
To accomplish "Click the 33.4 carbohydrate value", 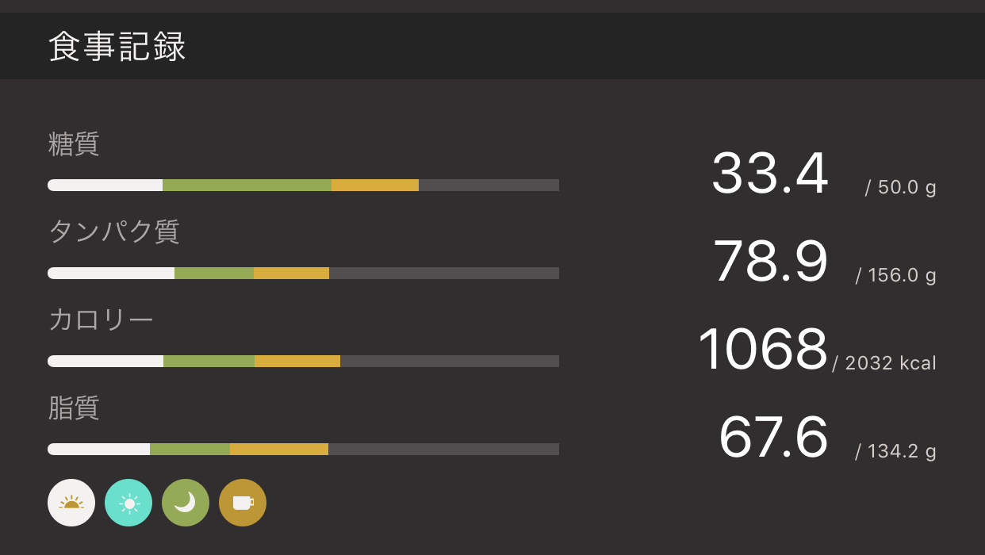I will click(x=769, y=174).
